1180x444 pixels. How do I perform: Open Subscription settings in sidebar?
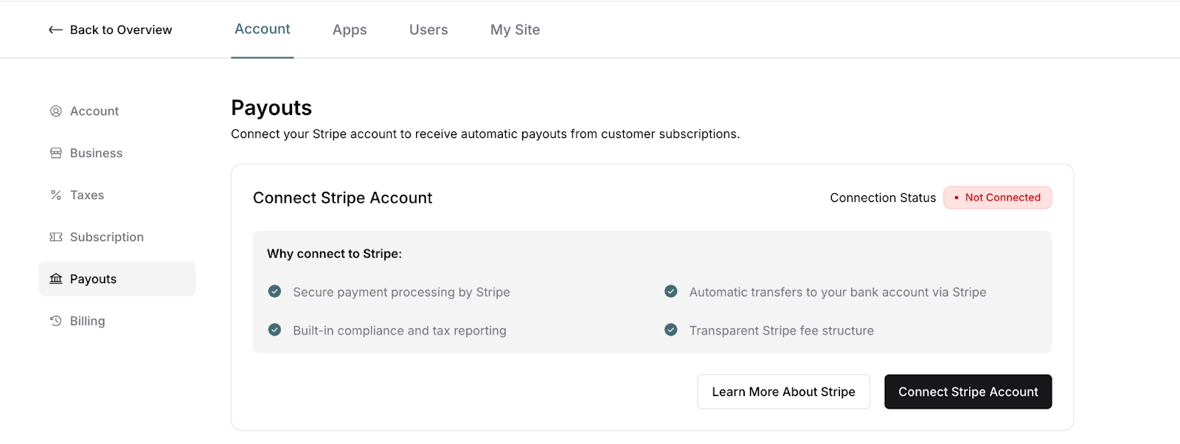pos(107,237)
